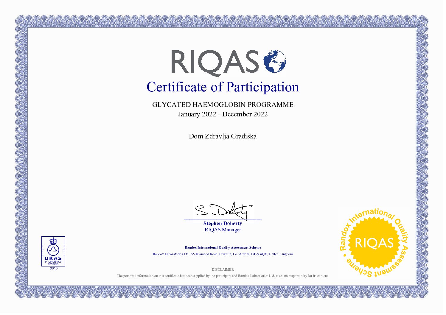Click the blue globe icon beside RIQAS
This screenshot has width=446, height=315.
(x=274, y=61)
